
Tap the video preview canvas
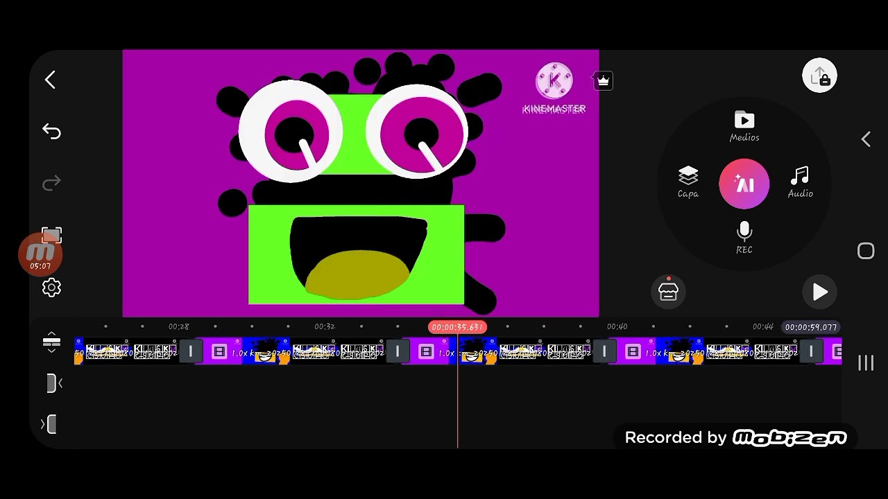pos(361,183)
